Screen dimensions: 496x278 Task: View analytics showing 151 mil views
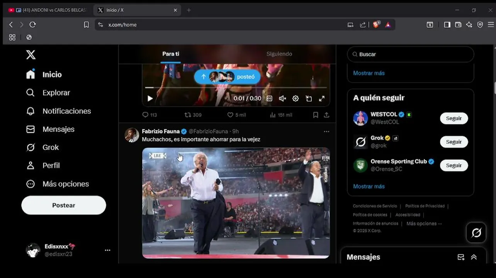click(281, 115)
